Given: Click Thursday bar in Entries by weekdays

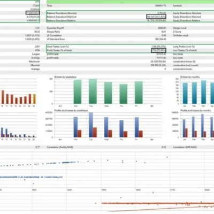Looking at the screenshot, I should 124,94.
